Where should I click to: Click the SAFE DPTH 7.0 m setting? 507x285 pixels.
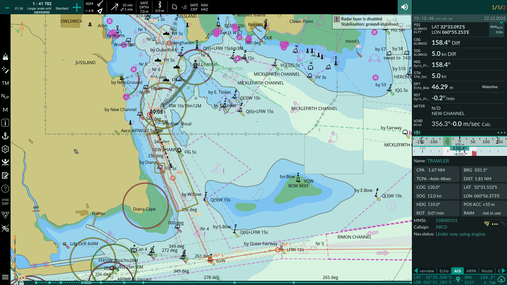point(144,7)
